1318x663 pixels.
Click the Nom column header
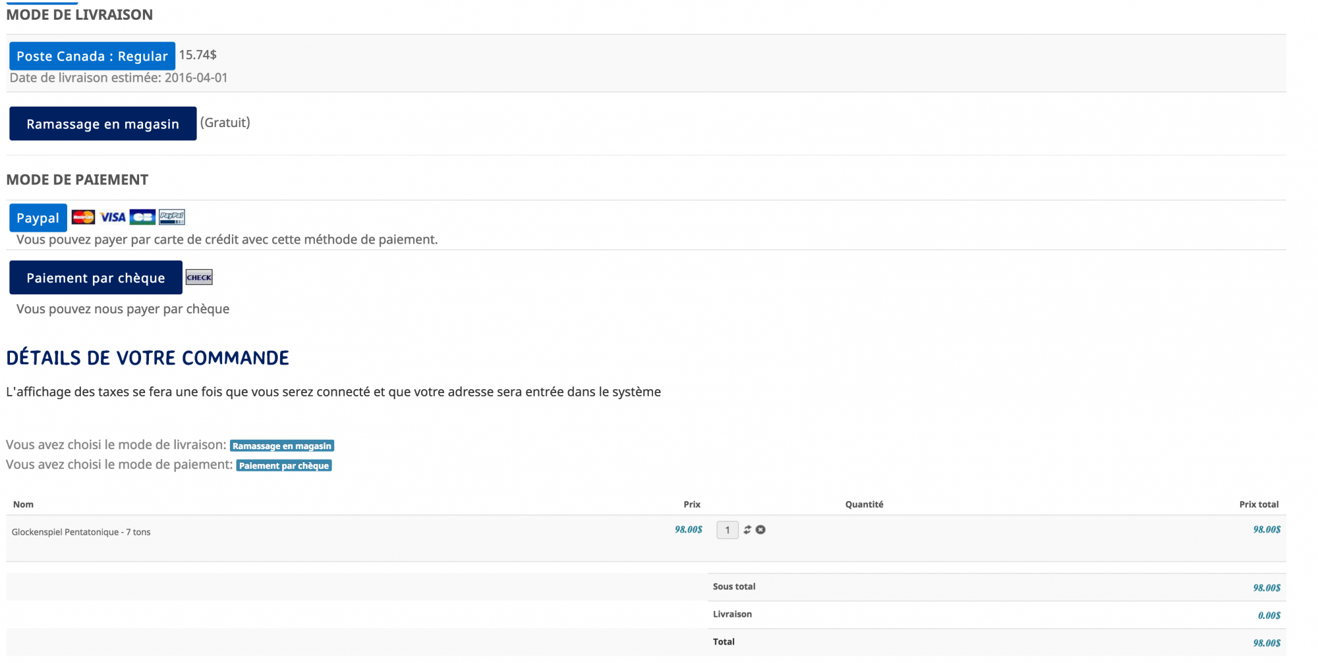(x=23, y=504)
